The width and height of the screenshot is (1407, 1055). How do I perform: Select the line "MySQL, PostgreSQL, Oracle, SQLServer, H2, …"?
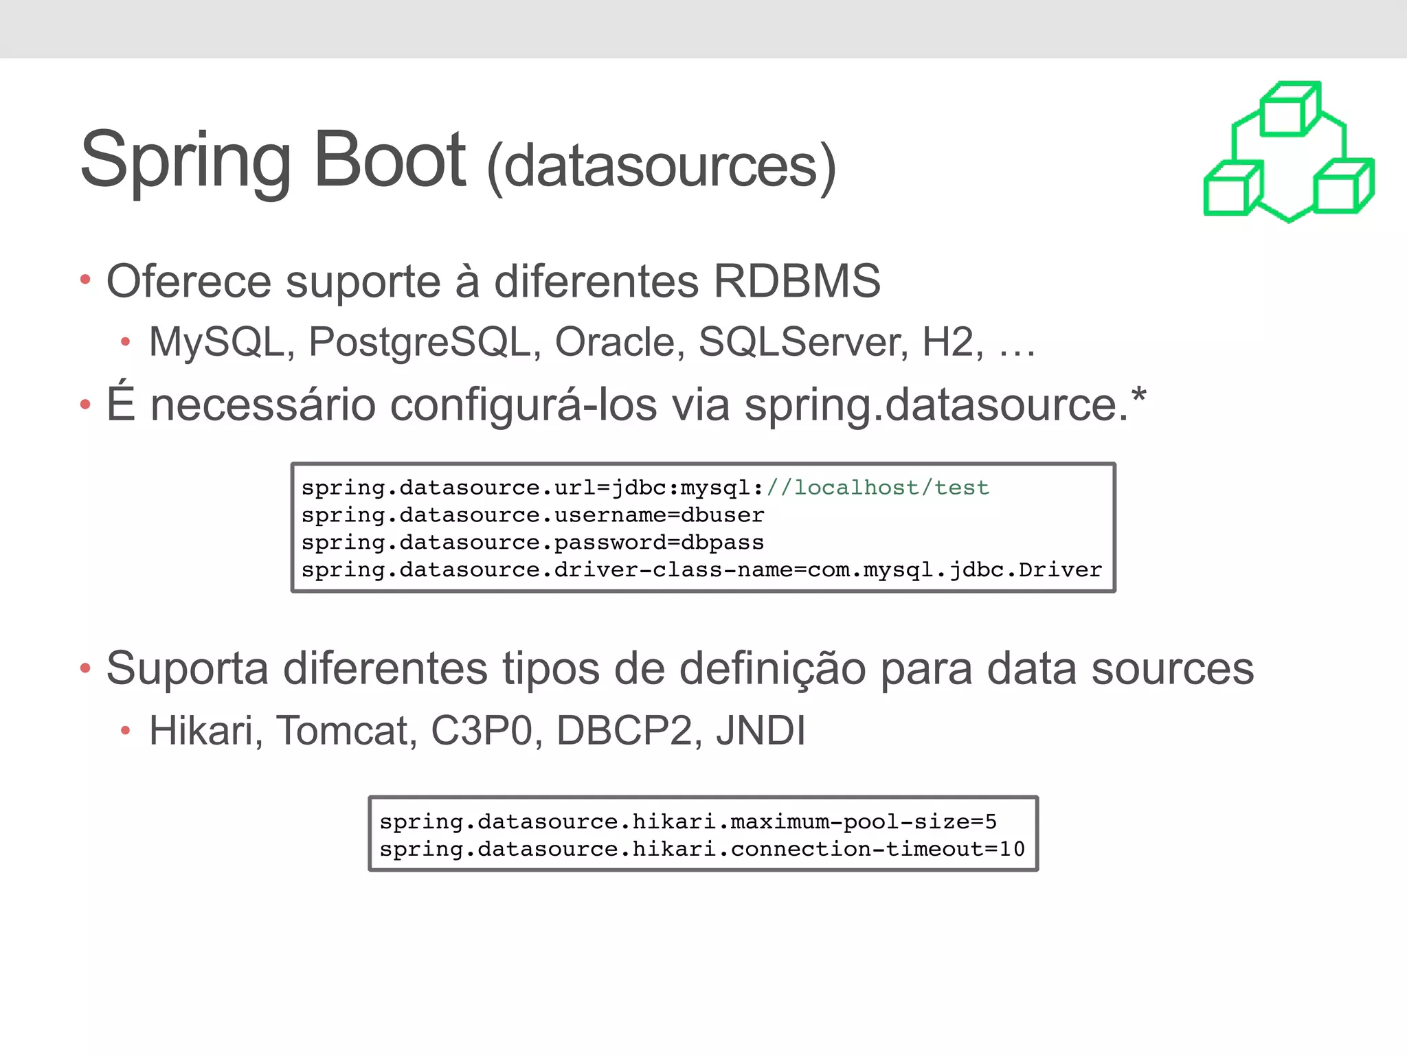pos(592,341)
